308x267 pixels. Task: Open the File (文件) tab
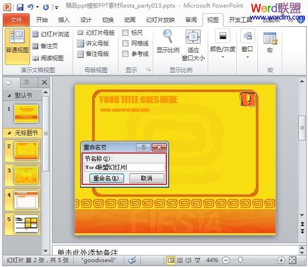tap(17, 20)
